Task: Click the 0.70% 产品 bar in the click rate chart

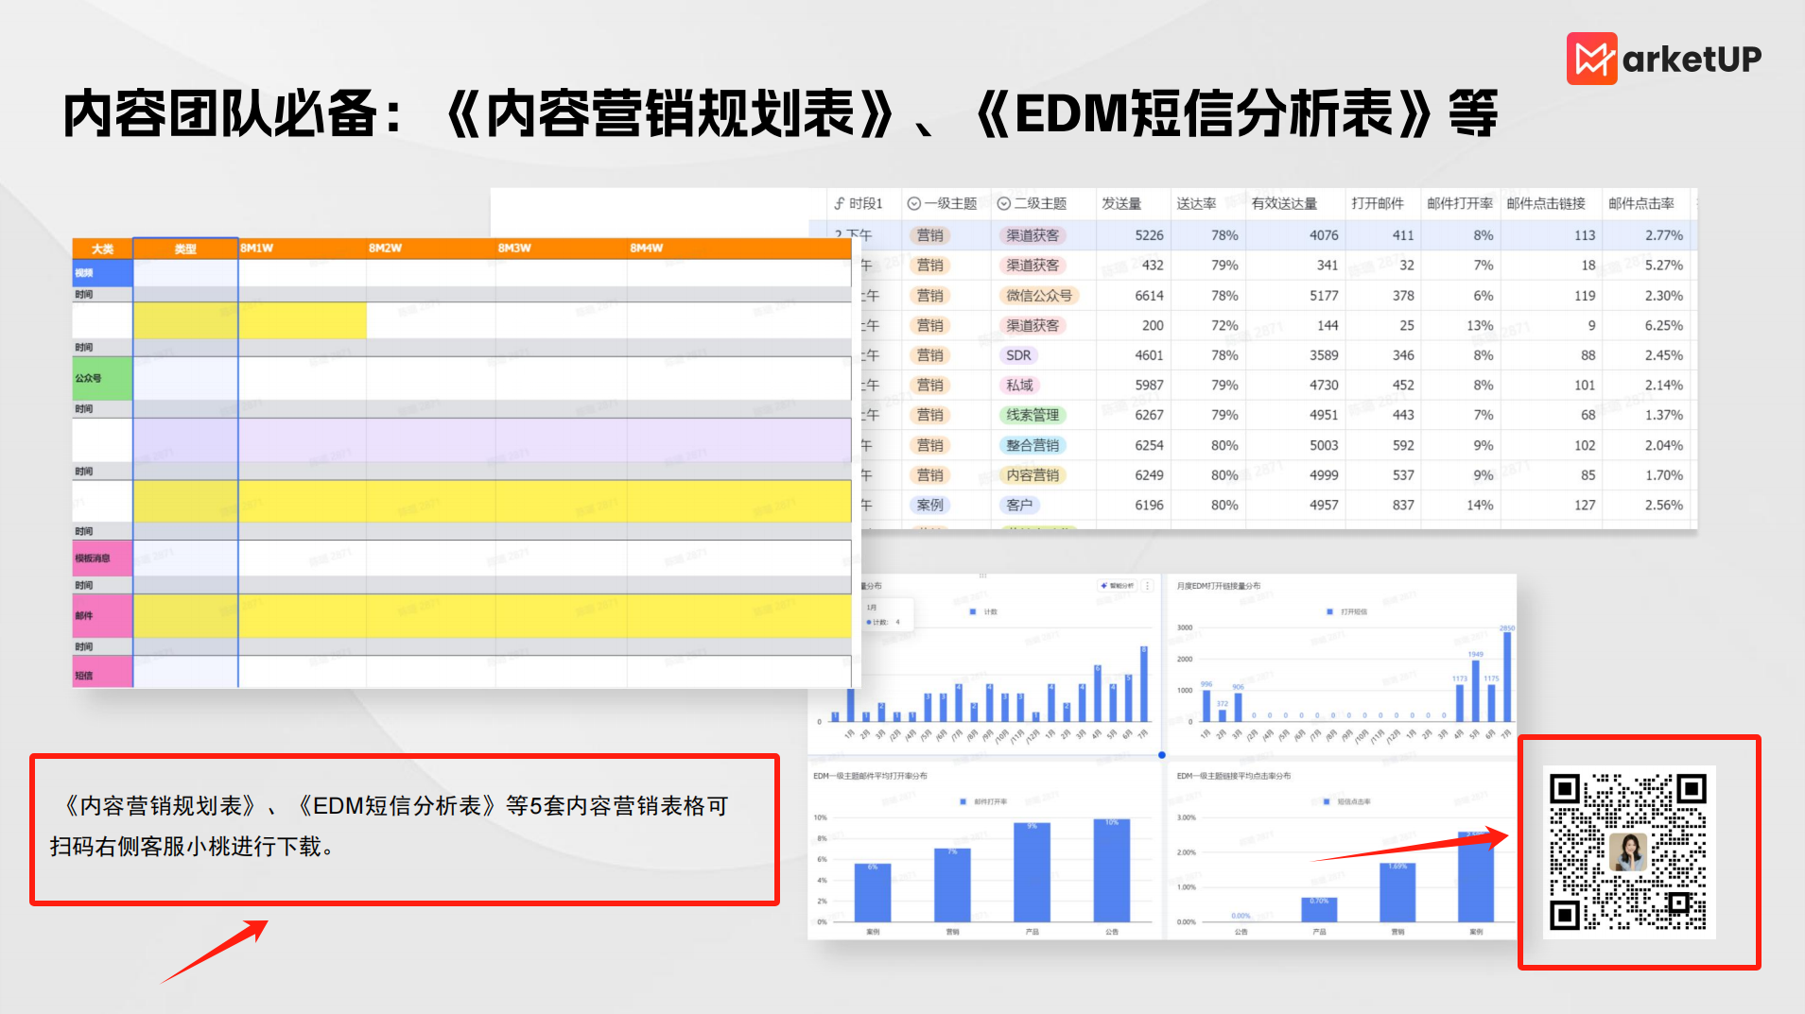Action: click(x=1319, y=910)
